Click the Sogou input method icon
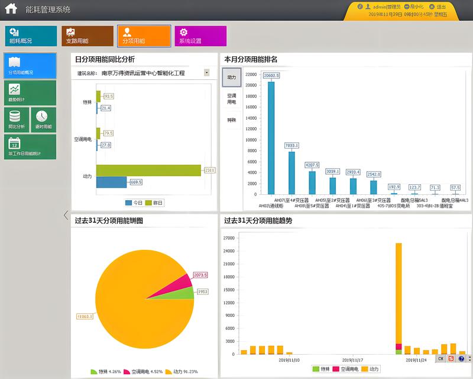This screenshot has width=473, height=379. point(451,358)
